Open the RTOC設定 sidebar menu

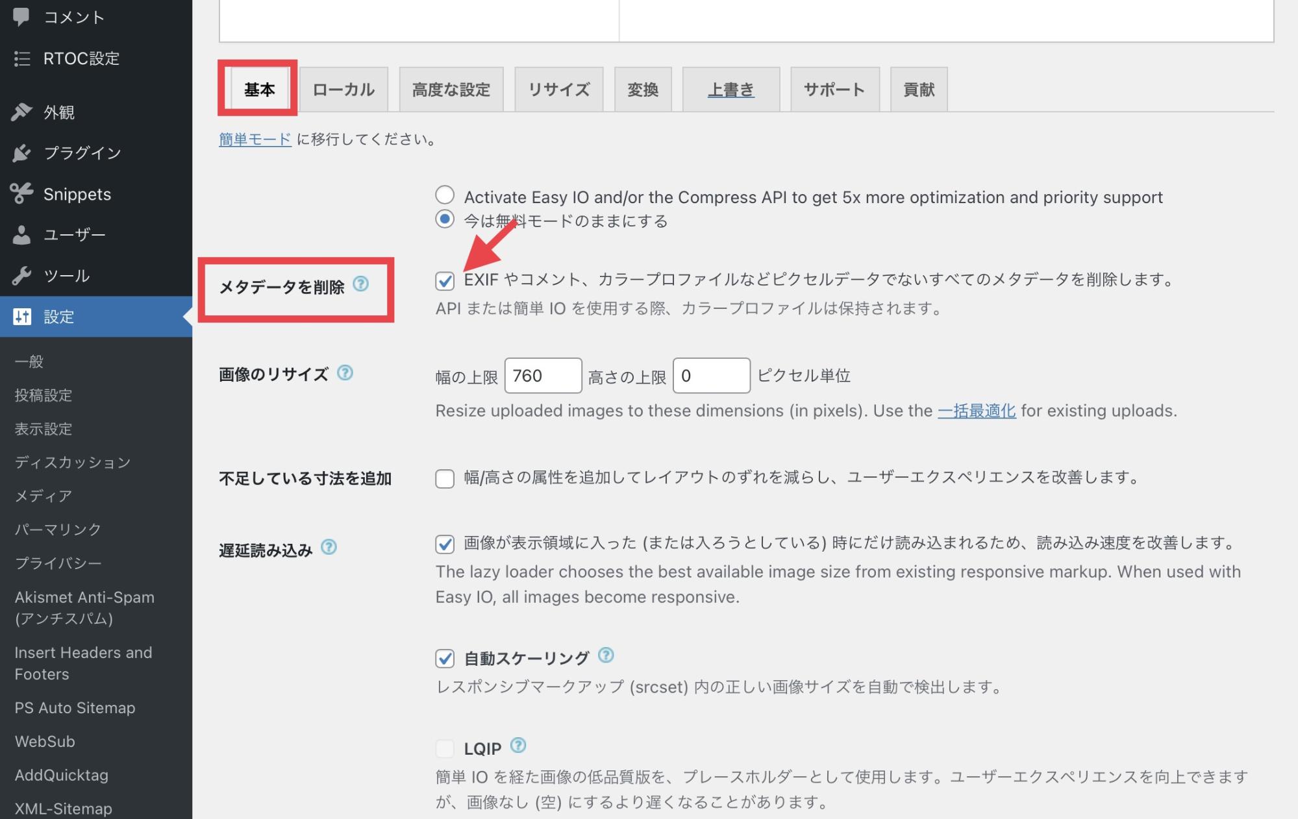(96, 58)
